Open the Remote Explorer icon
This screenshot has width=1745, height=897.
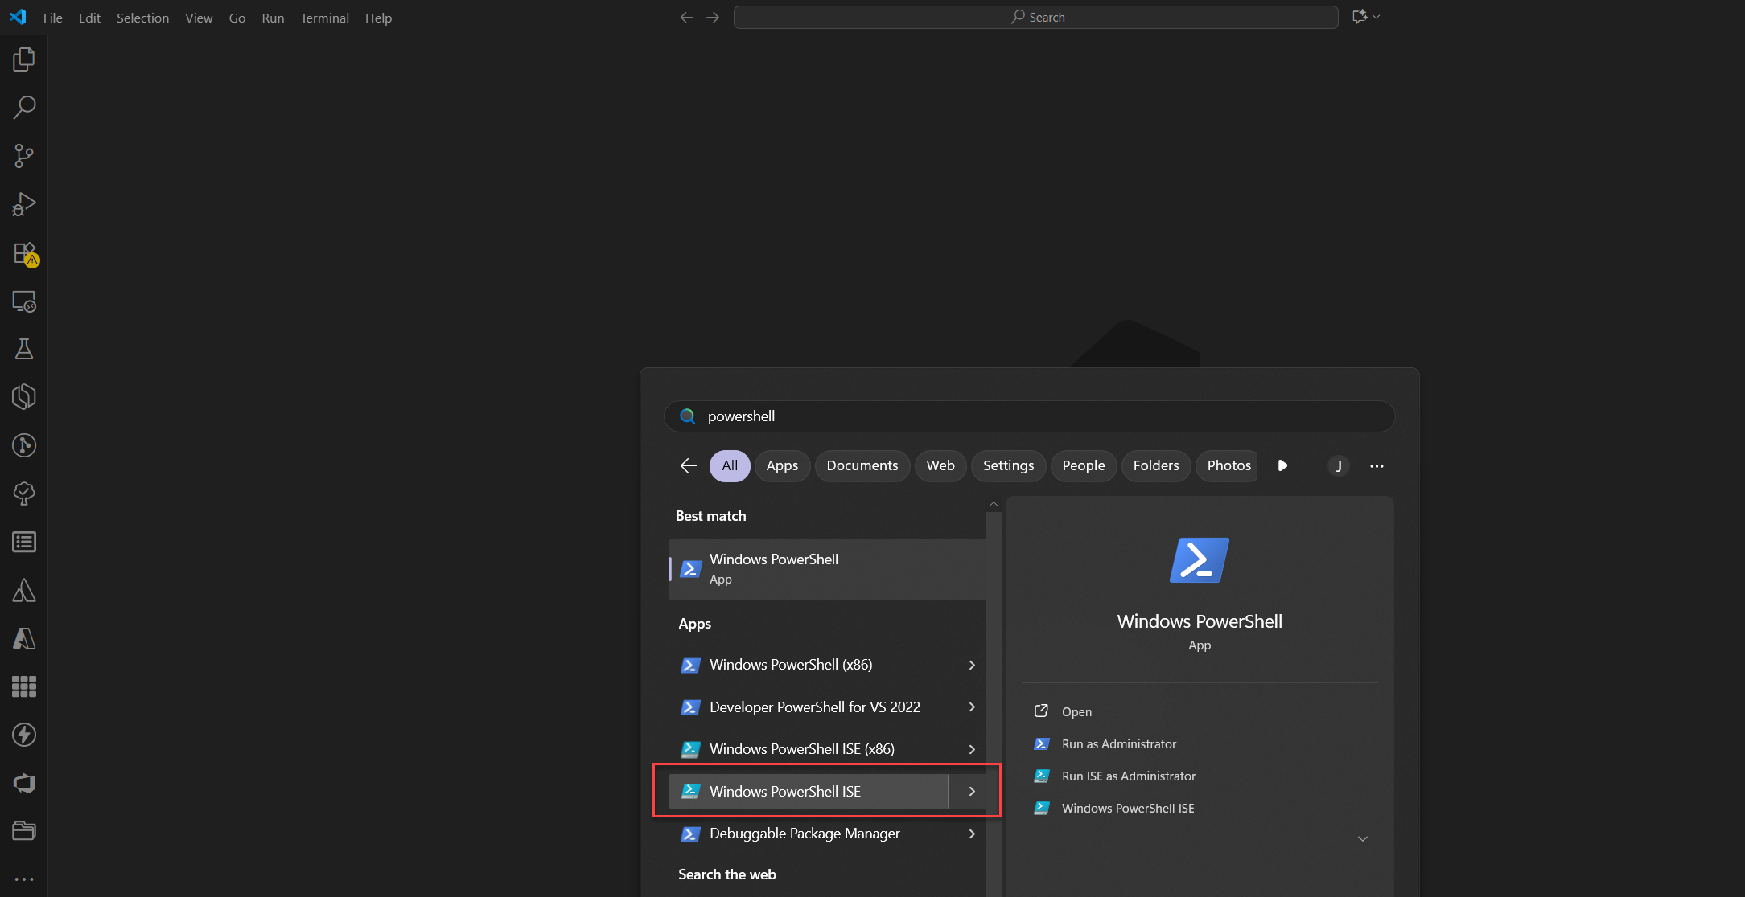pyautogui.click(x=24, y=301)
